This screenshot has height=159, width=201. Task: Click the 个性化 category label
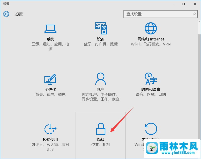pos(50,89)
